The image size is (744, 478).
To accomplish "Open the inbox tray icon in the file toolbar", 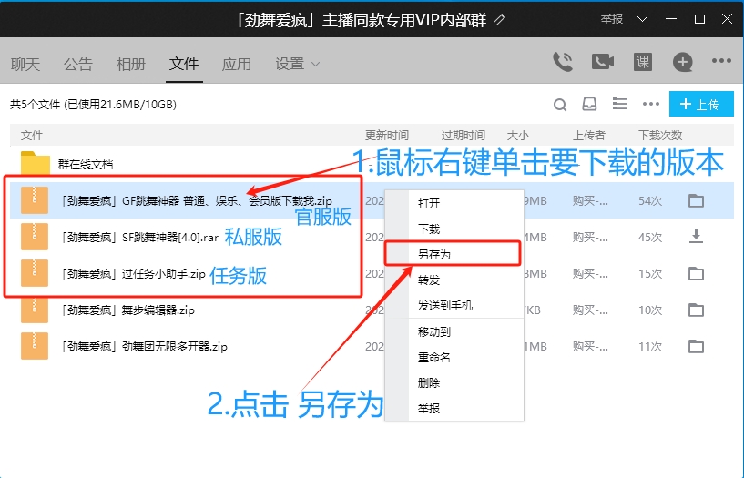I will pyautogui.click(x=589, y=104).
